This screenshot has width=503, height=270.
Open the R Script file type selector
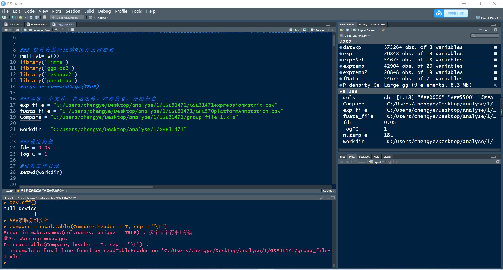pyautogui.click(x=329, y=191)
